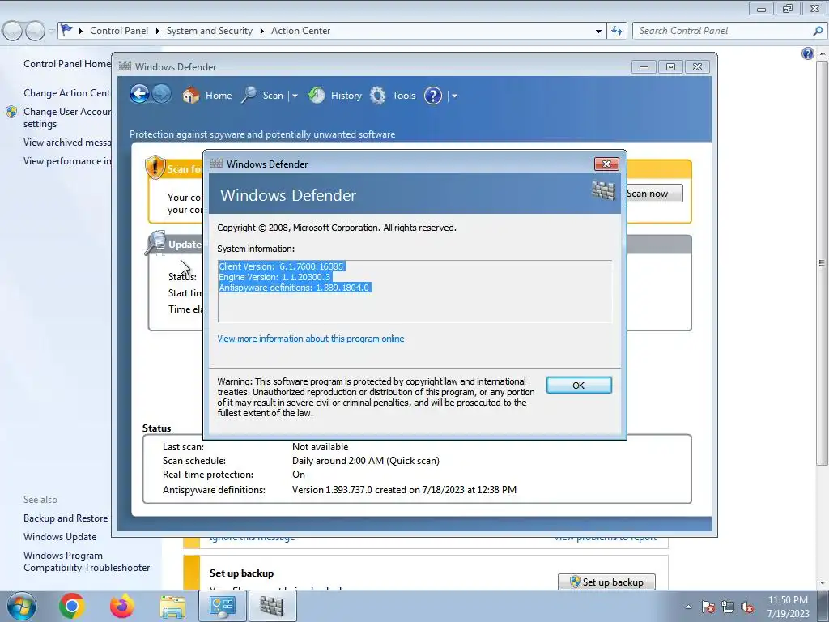Click the search magnifier icon in Control Panel
The image size is (829, 622).
tap(818, 31)
